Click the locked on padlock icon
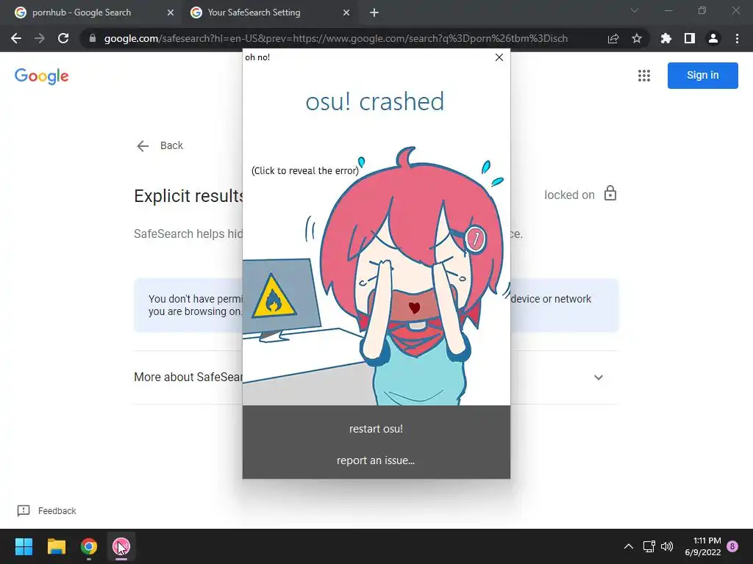 (610, 193)
